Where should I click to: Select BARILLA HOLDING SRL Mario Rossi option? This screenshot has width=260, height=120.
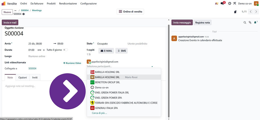(x=124, y=77)
